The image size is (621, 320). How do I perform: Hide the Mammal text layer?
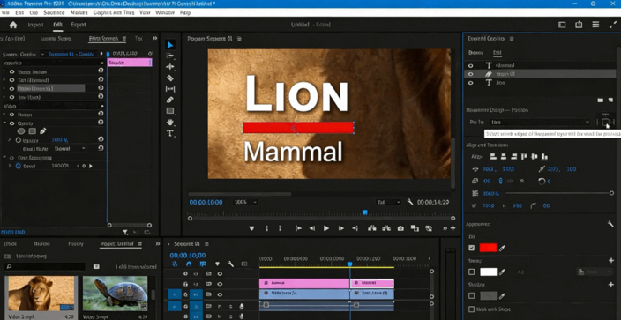(x=470, y=65)
